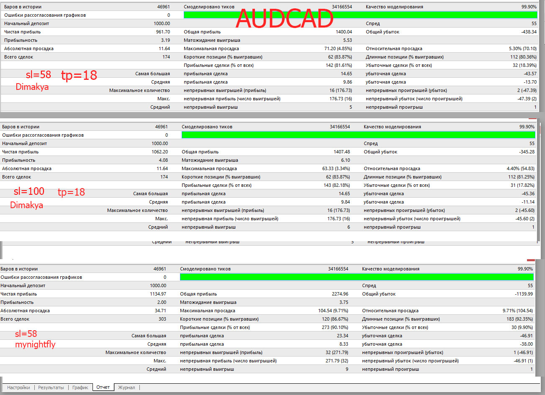This screenshot has width=545, height=395.
Task: Click profit factor value 4.08
Action: [x=163, y=160]
